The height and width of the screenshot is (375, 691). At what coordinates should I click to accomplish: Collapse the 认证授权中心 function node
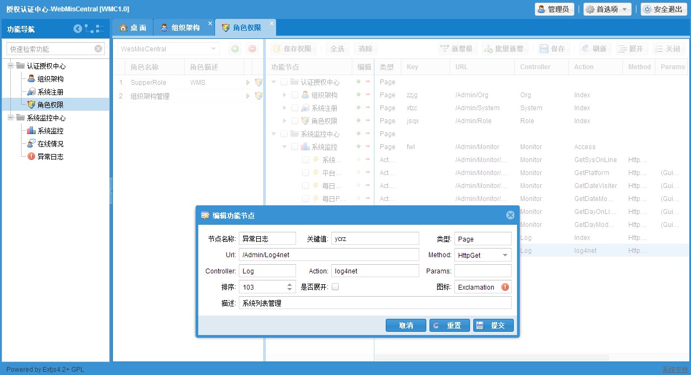(x=274, y=82)
